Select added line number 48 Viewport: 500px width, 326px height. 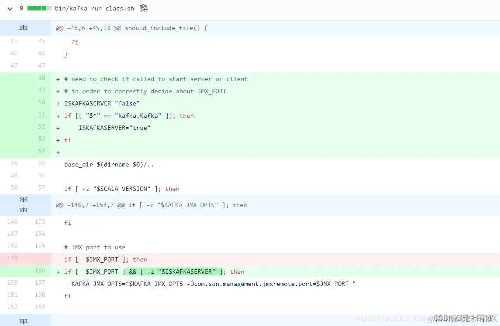[x=42, y=78]
